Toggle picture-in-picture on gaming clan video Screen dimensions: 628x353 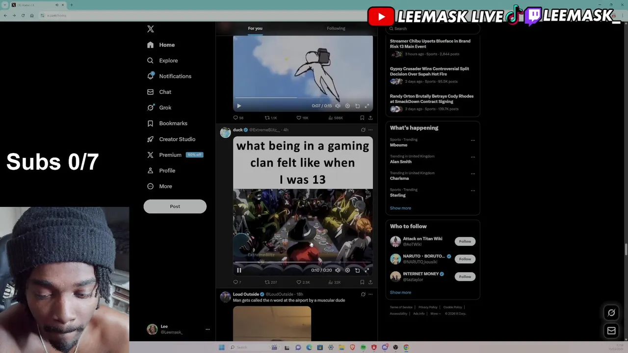pyautogui.click(x=357, y=270)
